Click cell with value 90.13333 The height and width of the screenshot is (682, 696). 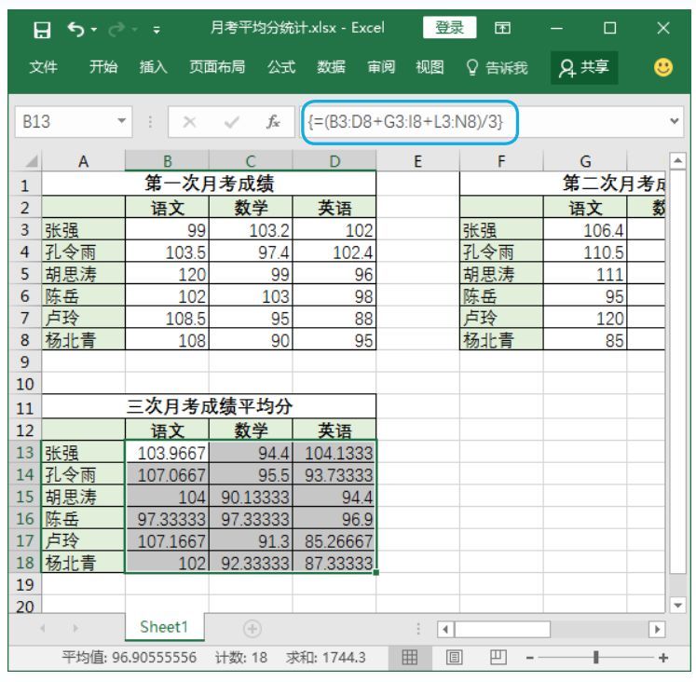point(251,497)
